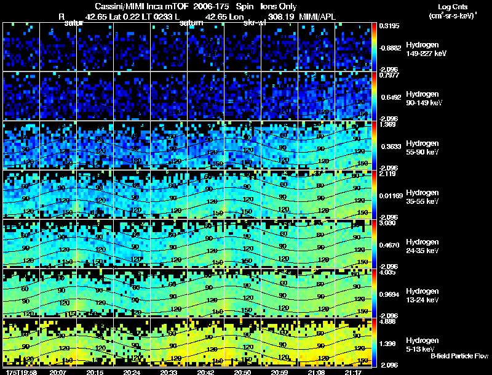Click the '4.035' colorbar value
Screen dimensions: 492x375
tap(387, 272)
